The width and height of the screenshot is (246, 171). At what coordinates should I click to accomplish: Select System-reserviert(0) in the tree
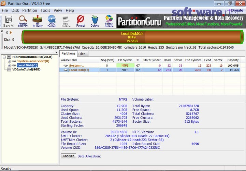pos(33,61)
